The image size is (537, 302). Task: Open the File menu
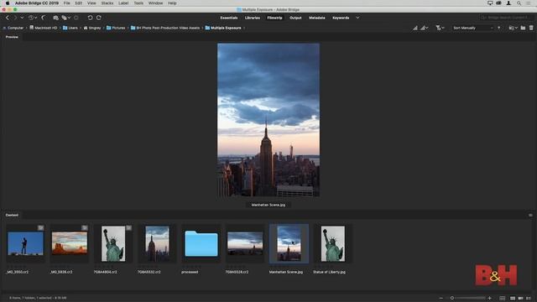66,3
